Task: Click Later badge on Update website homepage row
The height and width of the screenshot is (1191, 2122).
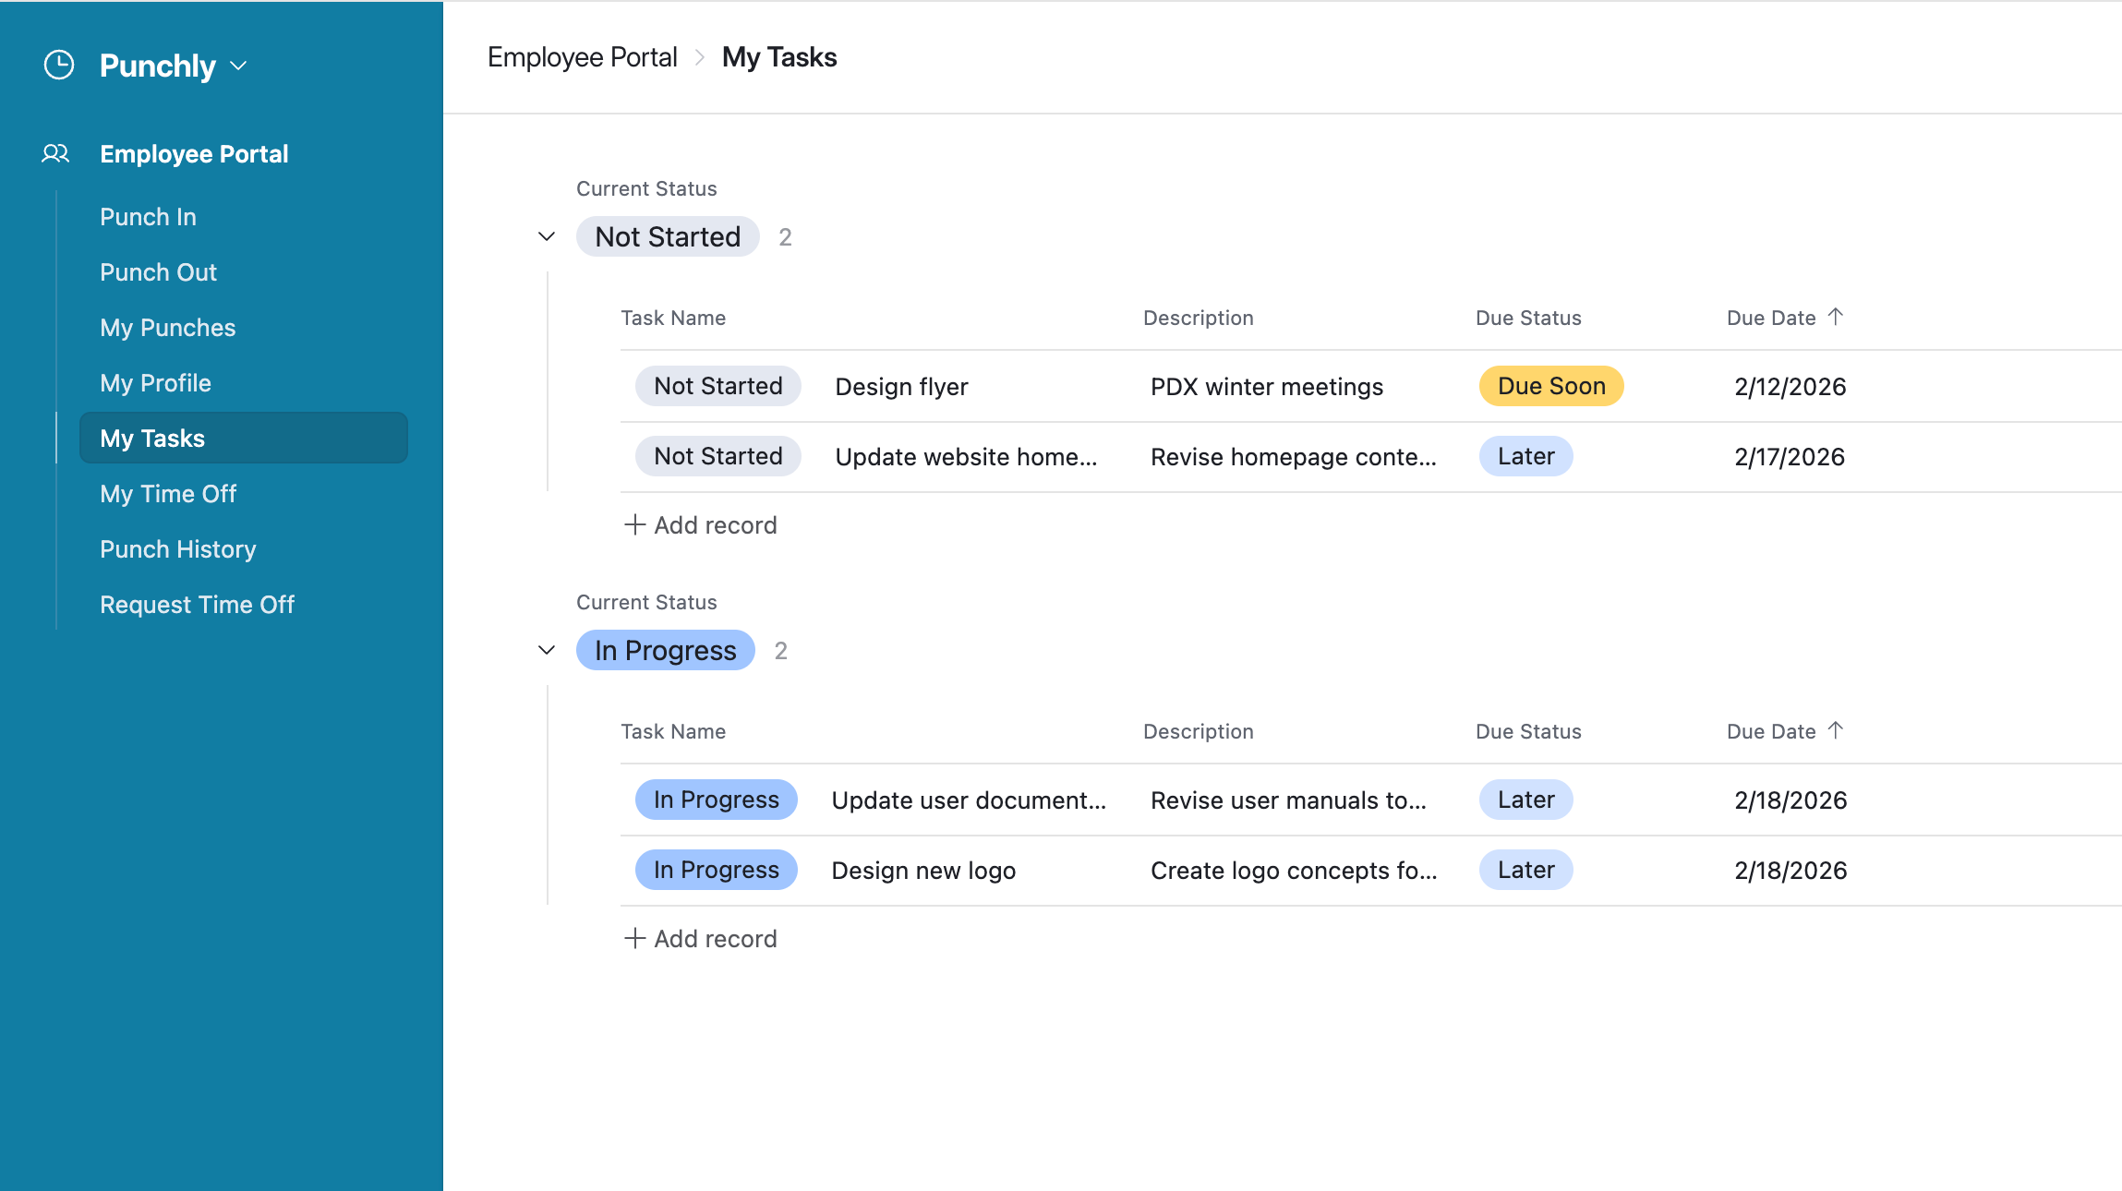Action: point(1525,456)
